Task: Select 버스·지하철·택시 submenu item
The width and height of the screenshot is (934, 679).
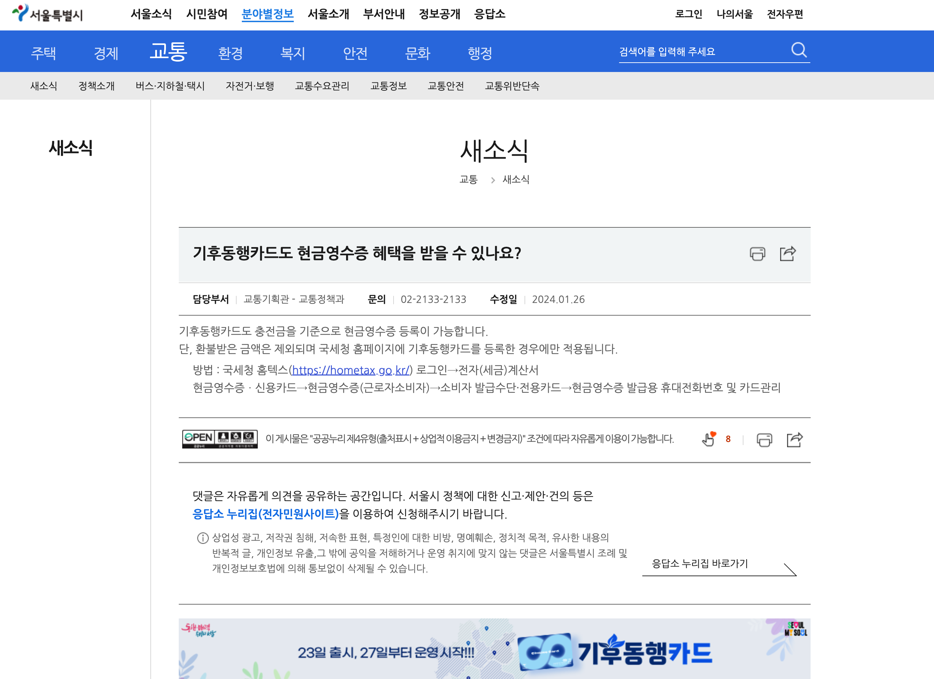Action: click(x=170, y=86)
